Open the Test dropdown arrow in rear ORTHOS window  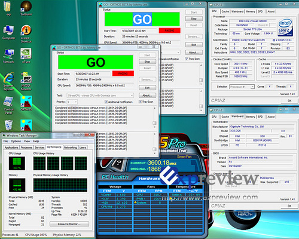[x=178, y=53]
